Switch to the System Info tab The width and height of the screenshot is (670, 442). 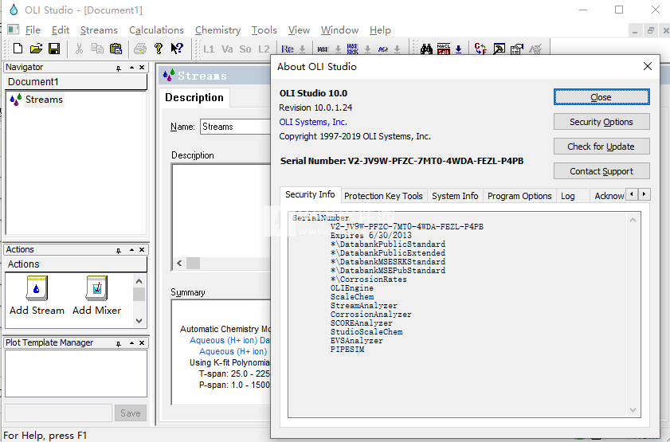[x=455, y=196]
